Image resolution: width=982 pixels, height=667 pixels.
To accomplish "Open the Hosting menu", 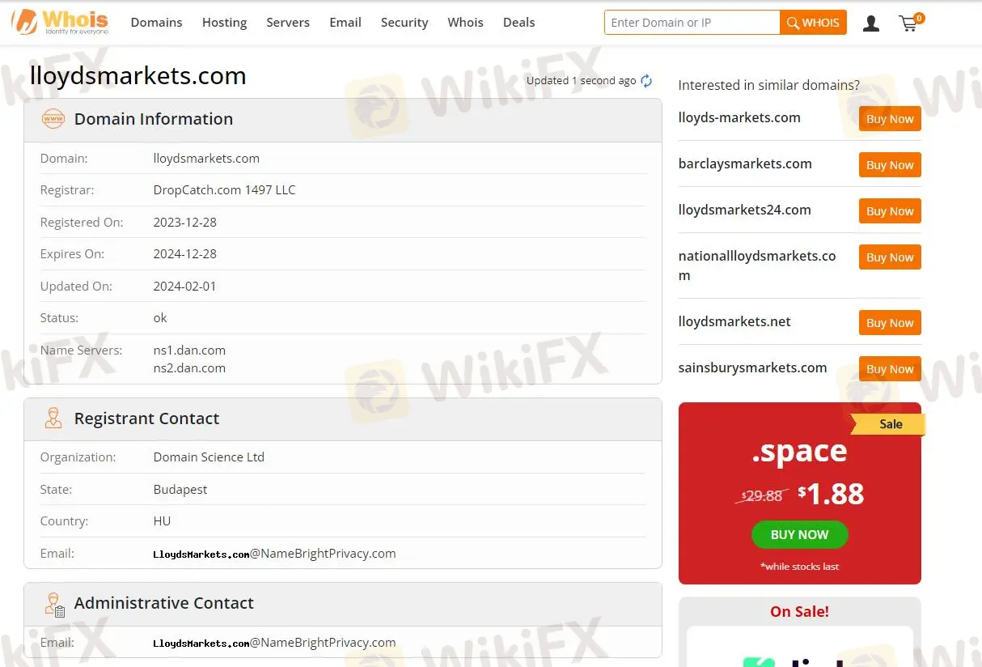I will click(224, 22).
